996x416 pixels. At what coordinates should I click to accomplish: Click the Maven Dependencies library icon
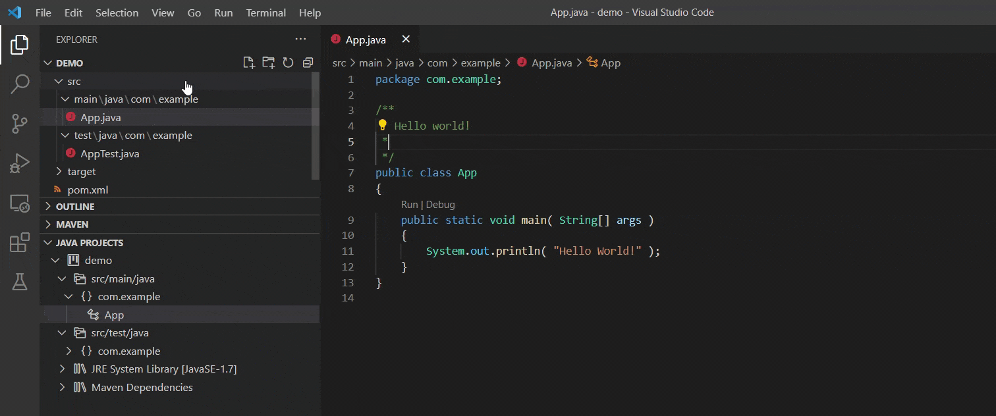(80, 387)
